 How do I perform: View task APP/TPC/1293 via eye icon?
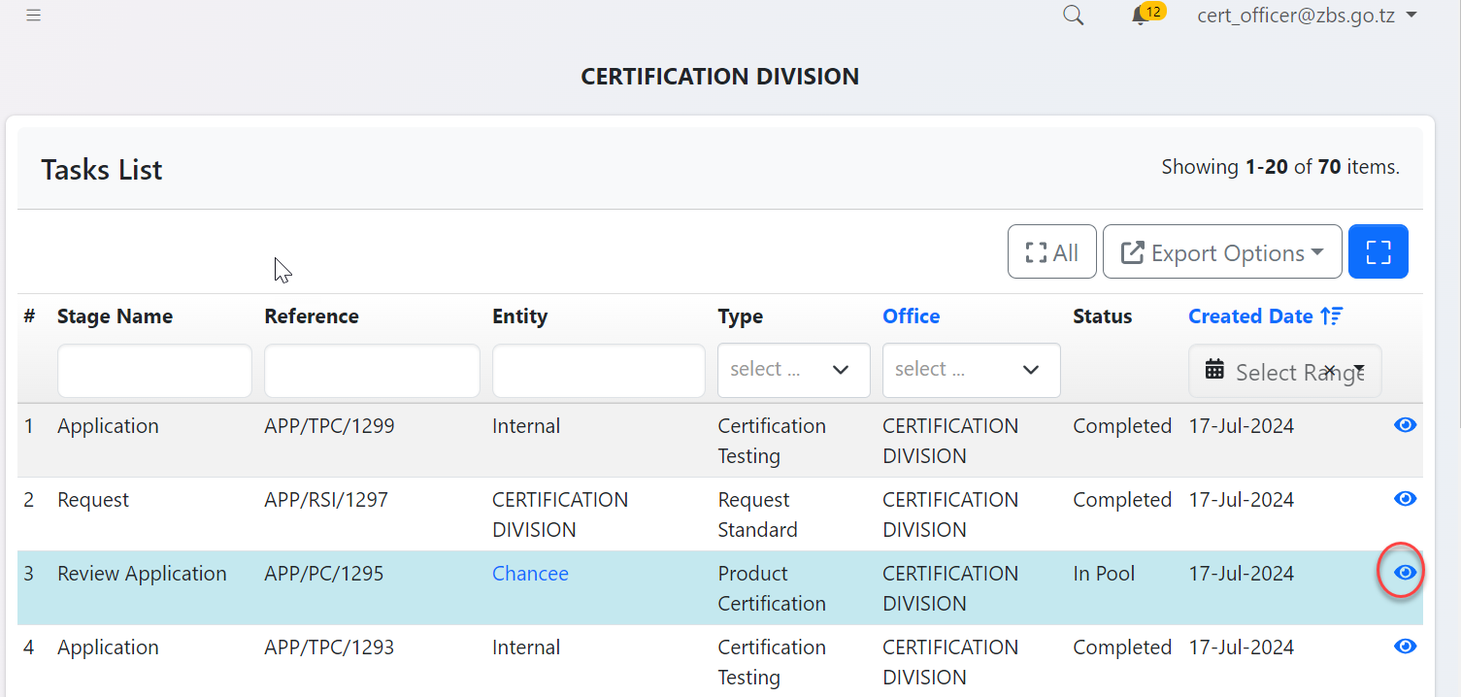(x=1405, y=647)
